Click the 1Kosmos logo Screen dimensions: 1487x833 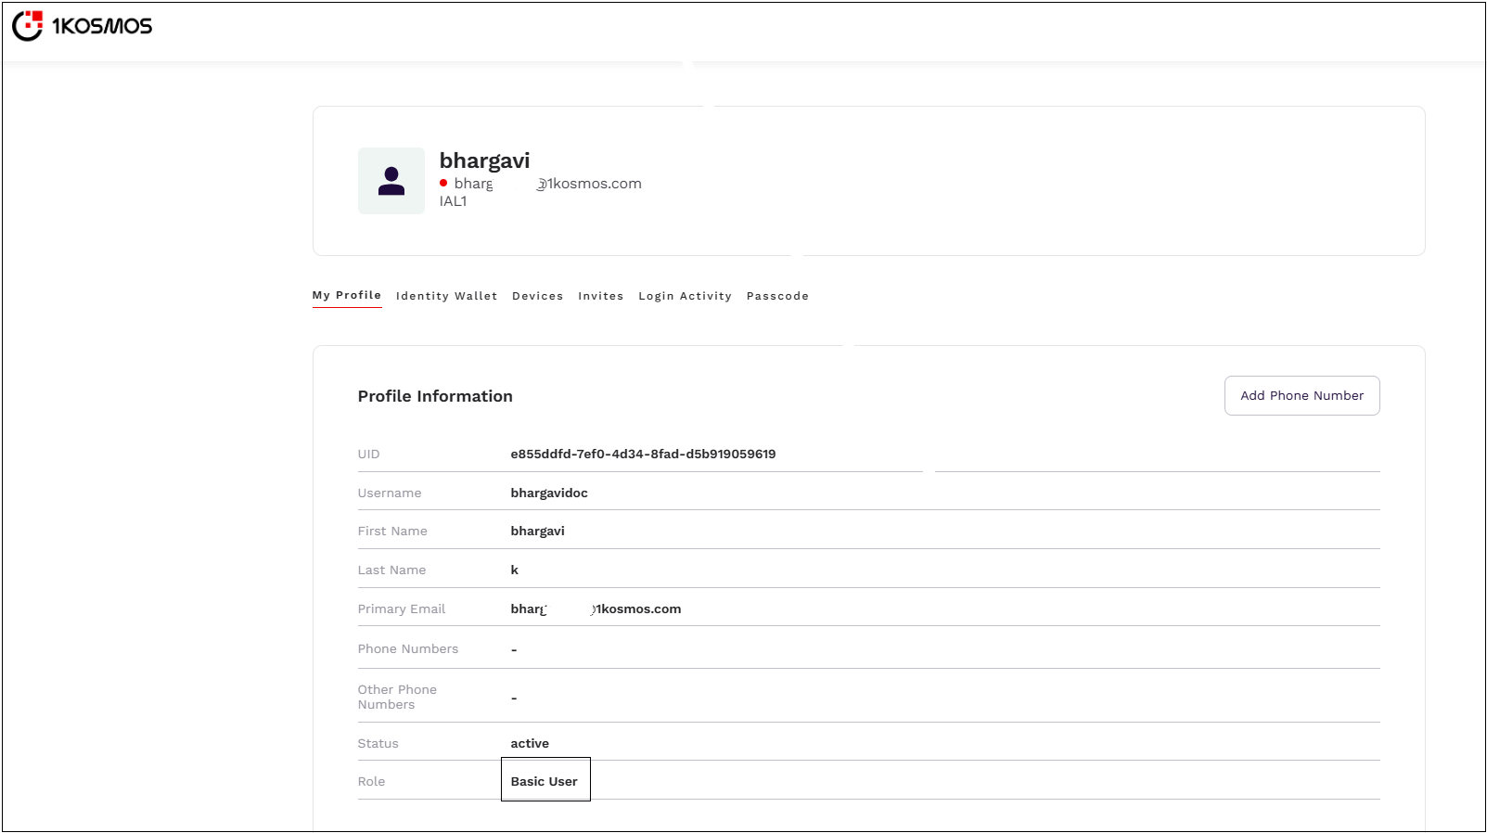(x=82, y=26)
